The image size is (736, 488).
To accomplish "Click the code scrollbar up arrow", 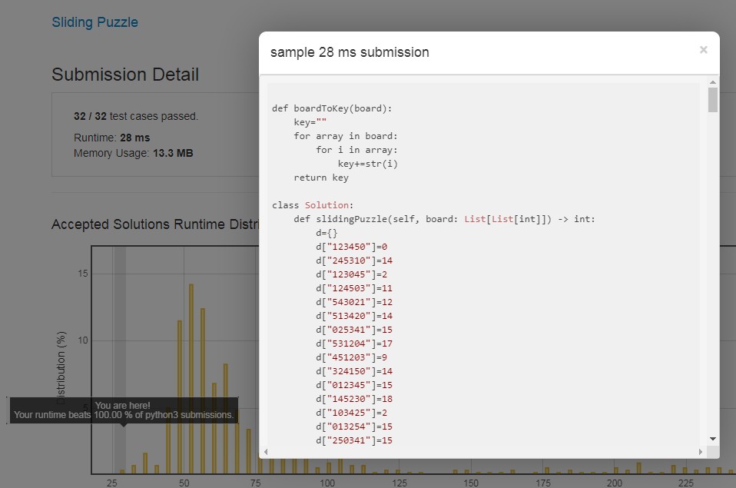I will [x=712, y=82].
